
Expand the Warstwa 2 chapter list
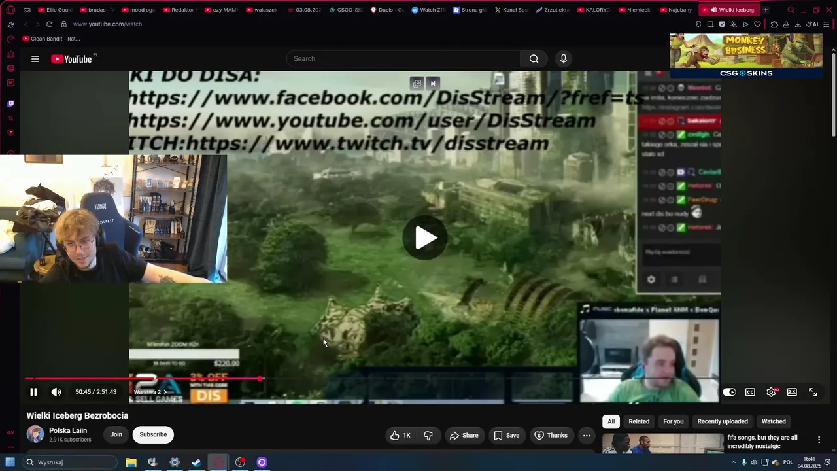point(150,392)
